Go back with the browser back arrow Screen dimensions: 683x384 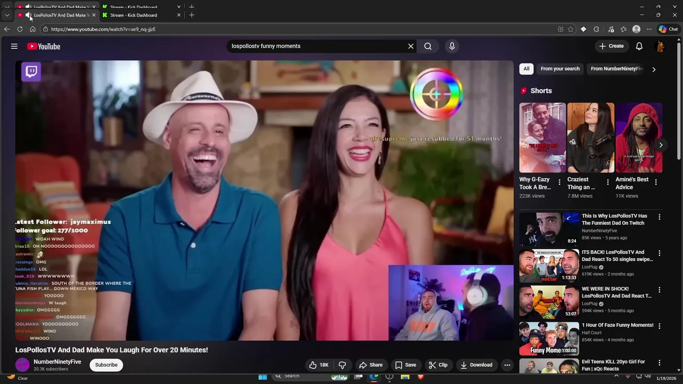point(7,29)
